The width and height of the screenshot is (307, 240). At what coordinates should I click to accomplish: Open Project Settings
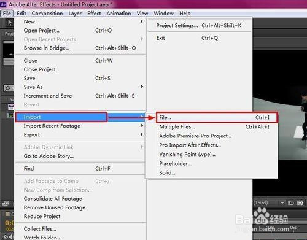tap(200, 25)
